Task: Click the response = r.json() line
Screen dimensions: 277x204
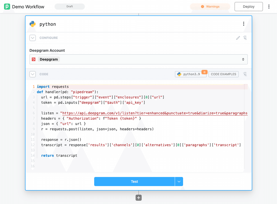Action: pyautogui.click(x=61, y=140)
